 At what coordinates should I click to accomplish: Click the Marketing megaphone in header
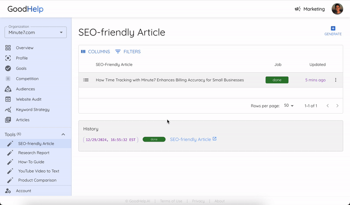297,9
